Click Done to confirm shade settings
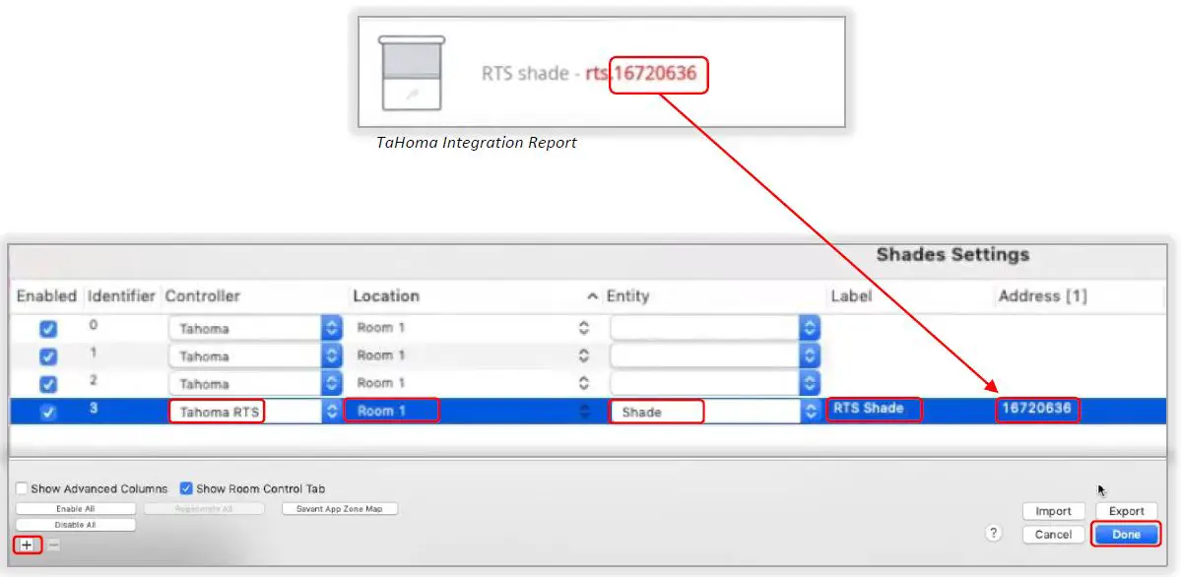This screenshot has height=577, width=1181. click(1125, 534)
